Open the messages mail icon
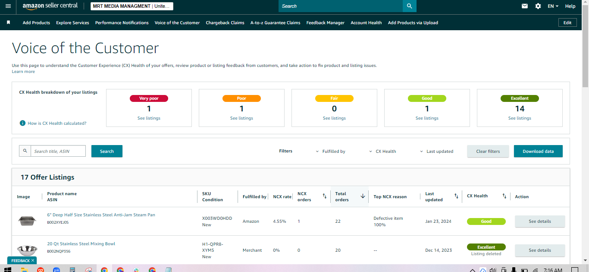Viewport: 589px width, 272px height. pyautogui.click(x=525, y=6)
